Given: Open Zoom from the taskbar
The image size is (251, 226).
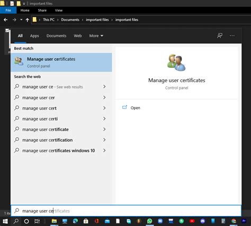Looking at the screenshot, I should (x=160, y=221).
